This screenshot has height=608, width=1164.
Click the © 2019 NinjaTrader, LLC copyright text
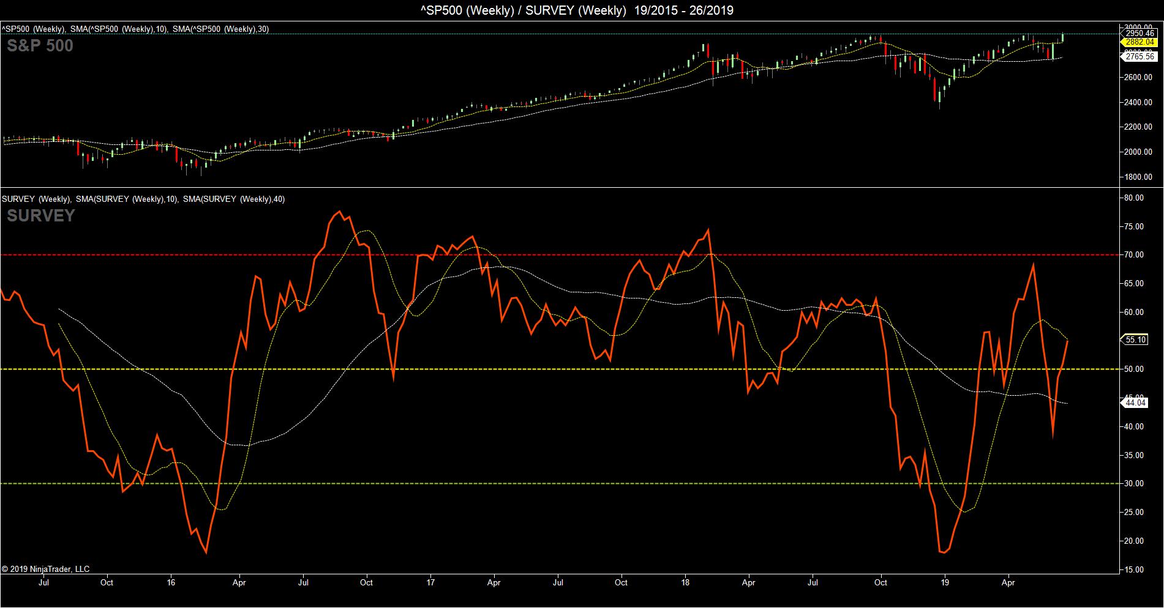click(x=46, y=569)
